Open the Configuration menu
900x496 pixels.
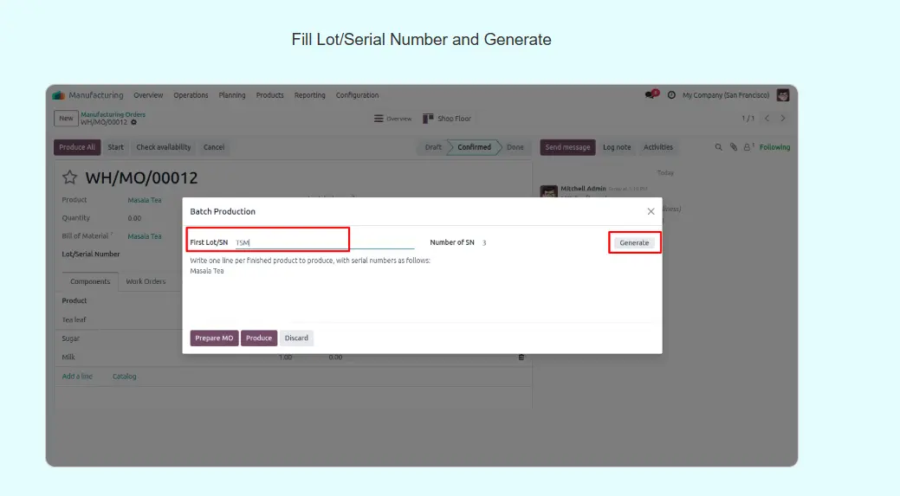[357, 95]
